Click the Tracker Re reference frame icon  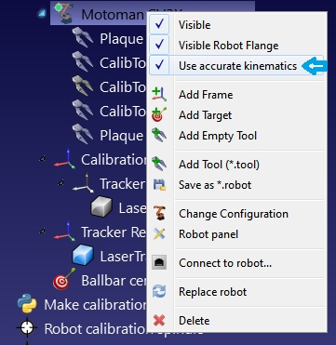64,232
